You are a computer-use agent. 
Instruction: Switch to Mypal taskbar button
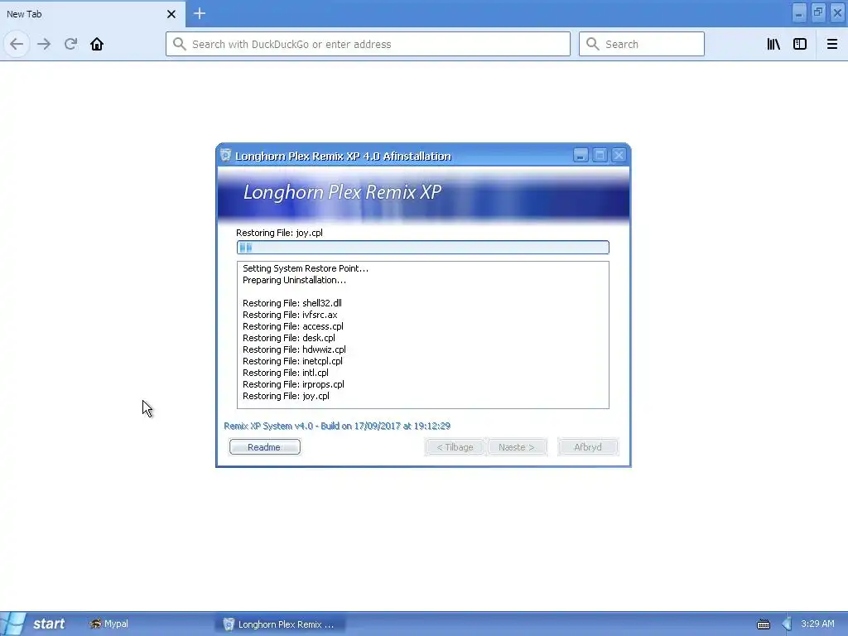(109, 624)
